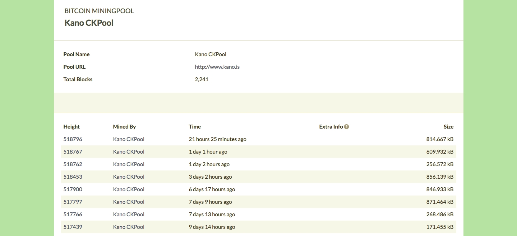The image size is (517, 236).
Task: Click the 'Pool URL' label
Action: pos(74,67)
